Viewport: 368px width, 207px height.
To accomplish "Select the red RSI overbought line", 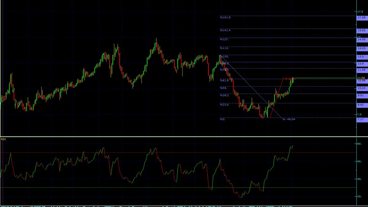I will click(178, 152).
